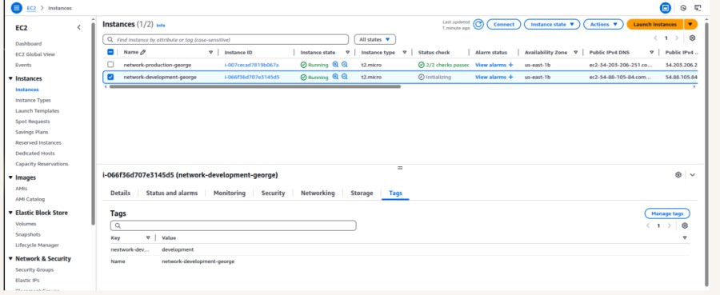Click the Launch instances button
The height and width of the screenshot is (295, 720).
655,24
